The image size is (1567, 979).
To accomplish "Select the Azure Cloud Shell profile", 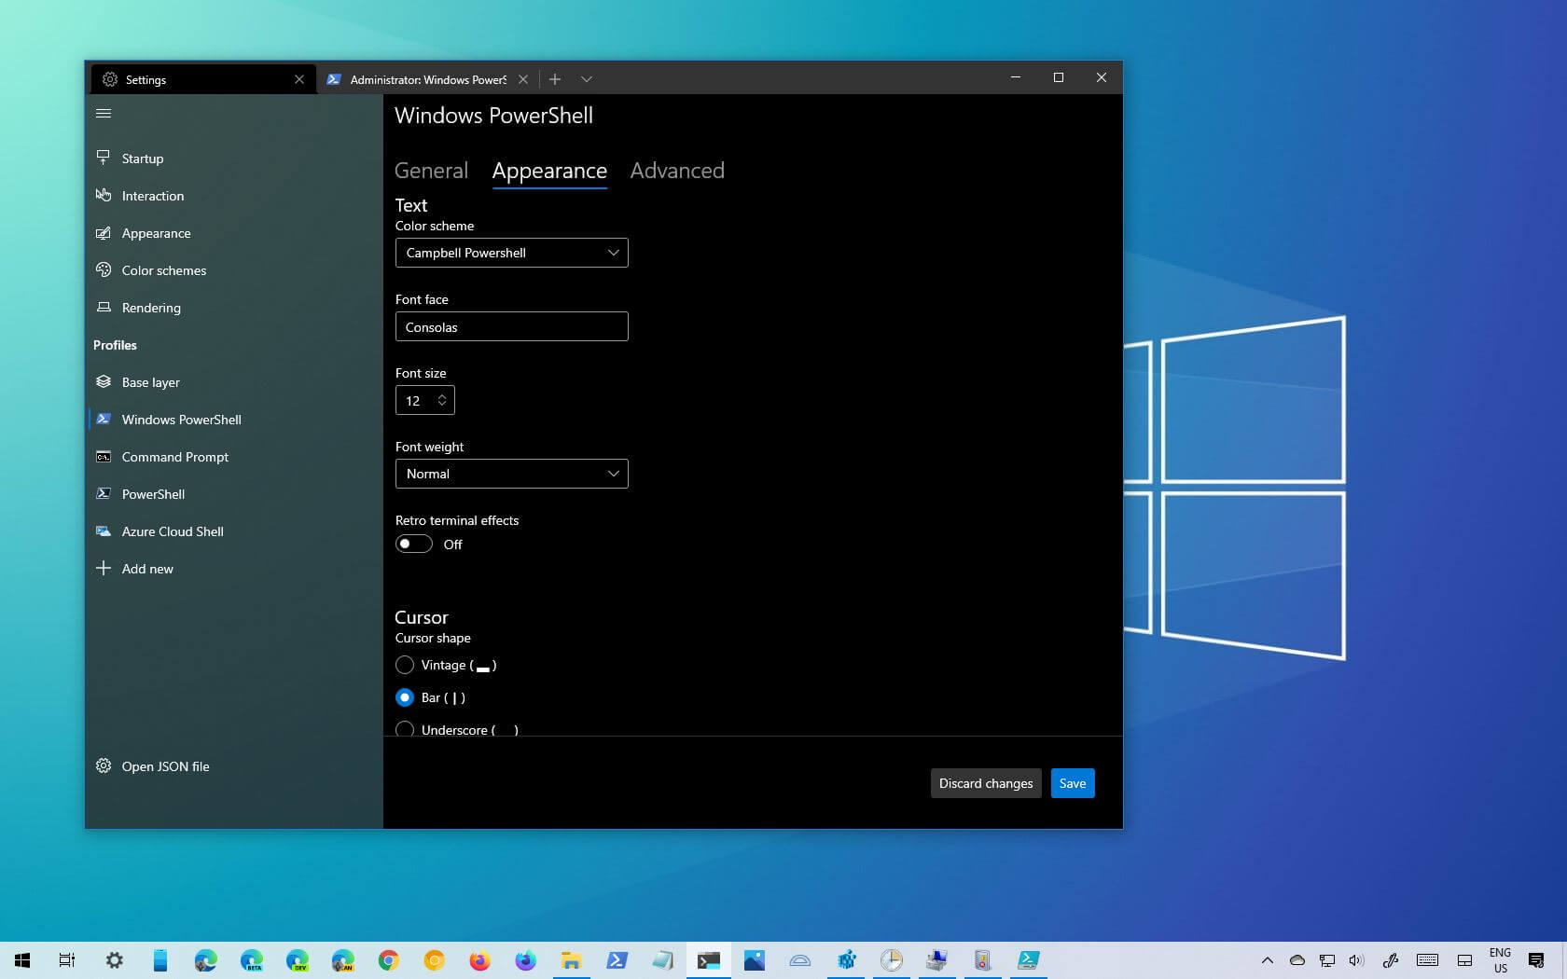I will [233, 531].
